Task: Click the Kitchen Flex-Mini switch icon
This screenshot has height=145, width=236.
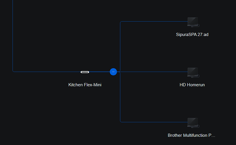Action: (x=85, y=72)
